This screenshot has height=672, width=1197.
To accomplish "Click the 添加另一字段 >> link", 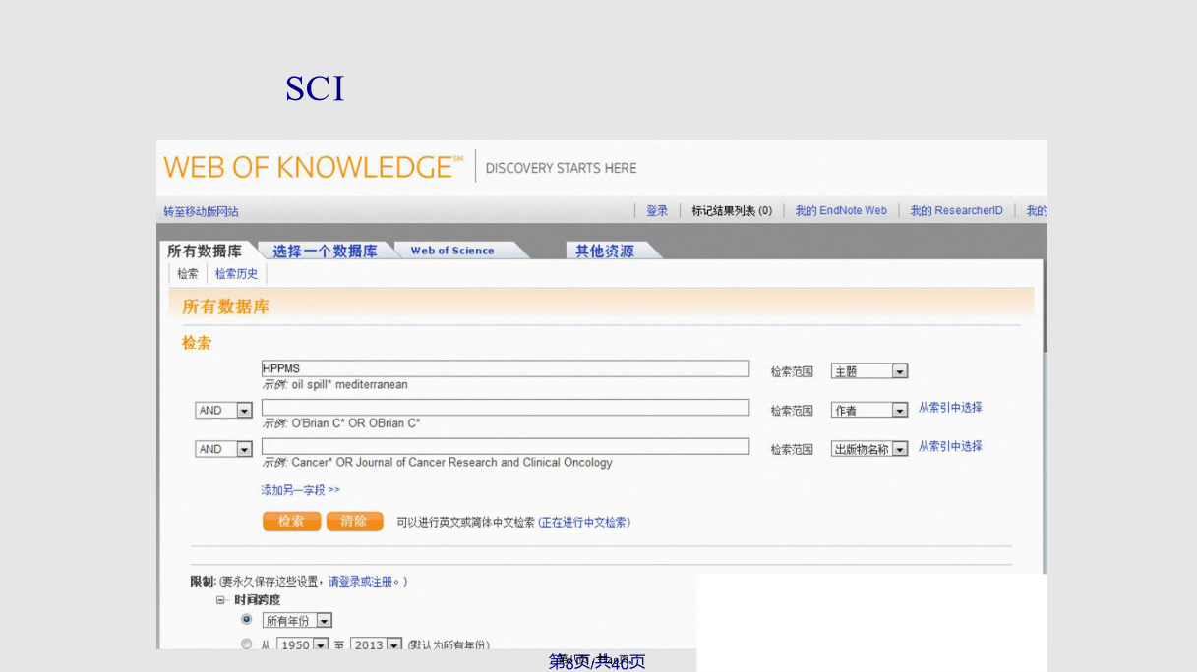I will tap(301, 489).
